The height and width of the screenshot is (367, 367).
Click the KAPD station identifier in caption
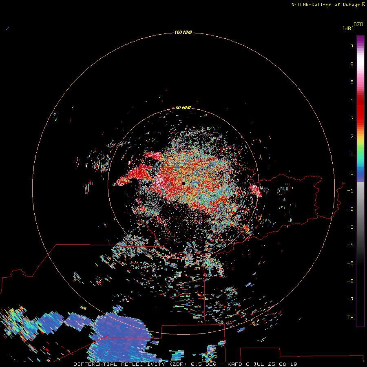tap(235, 364)
